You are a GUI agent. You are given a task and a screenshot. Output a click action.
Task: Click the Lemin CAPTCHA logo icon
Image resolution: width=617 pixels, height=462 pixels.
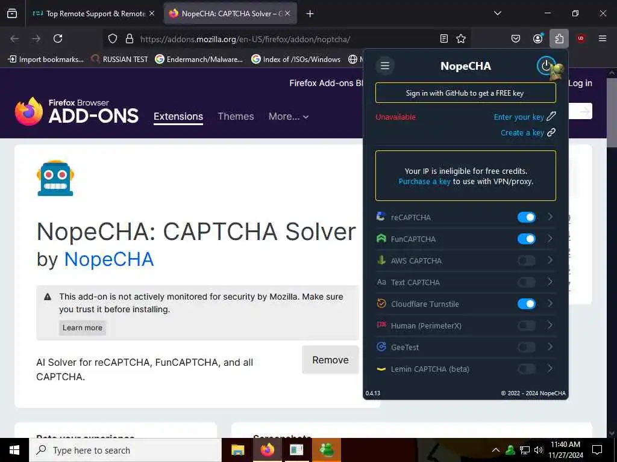381,369
